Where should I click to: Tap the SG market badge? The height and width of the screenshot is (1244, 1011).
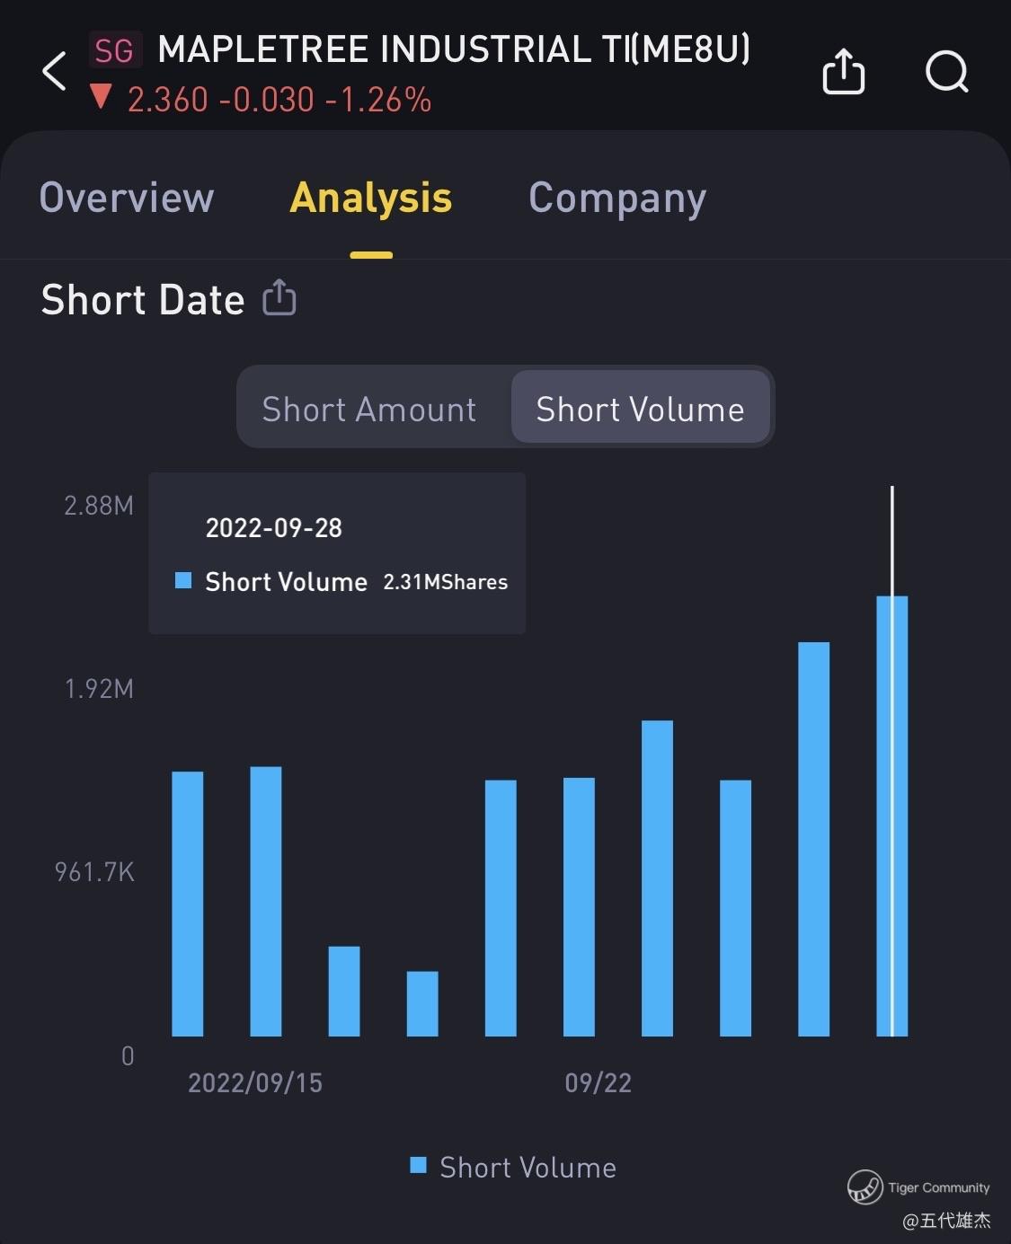tap(115, 50)
